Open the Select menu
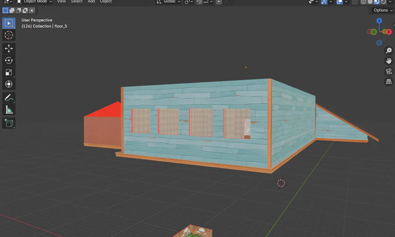This screenshot has height=237, width=395. (x=76, y=1)
